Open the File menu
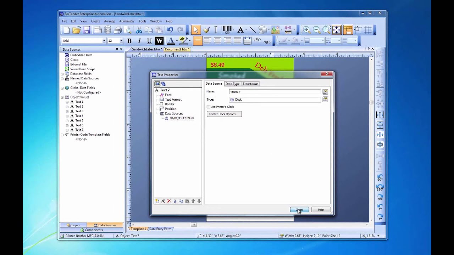Viewport: 454px width, 255px height. (x=65, y=21)
